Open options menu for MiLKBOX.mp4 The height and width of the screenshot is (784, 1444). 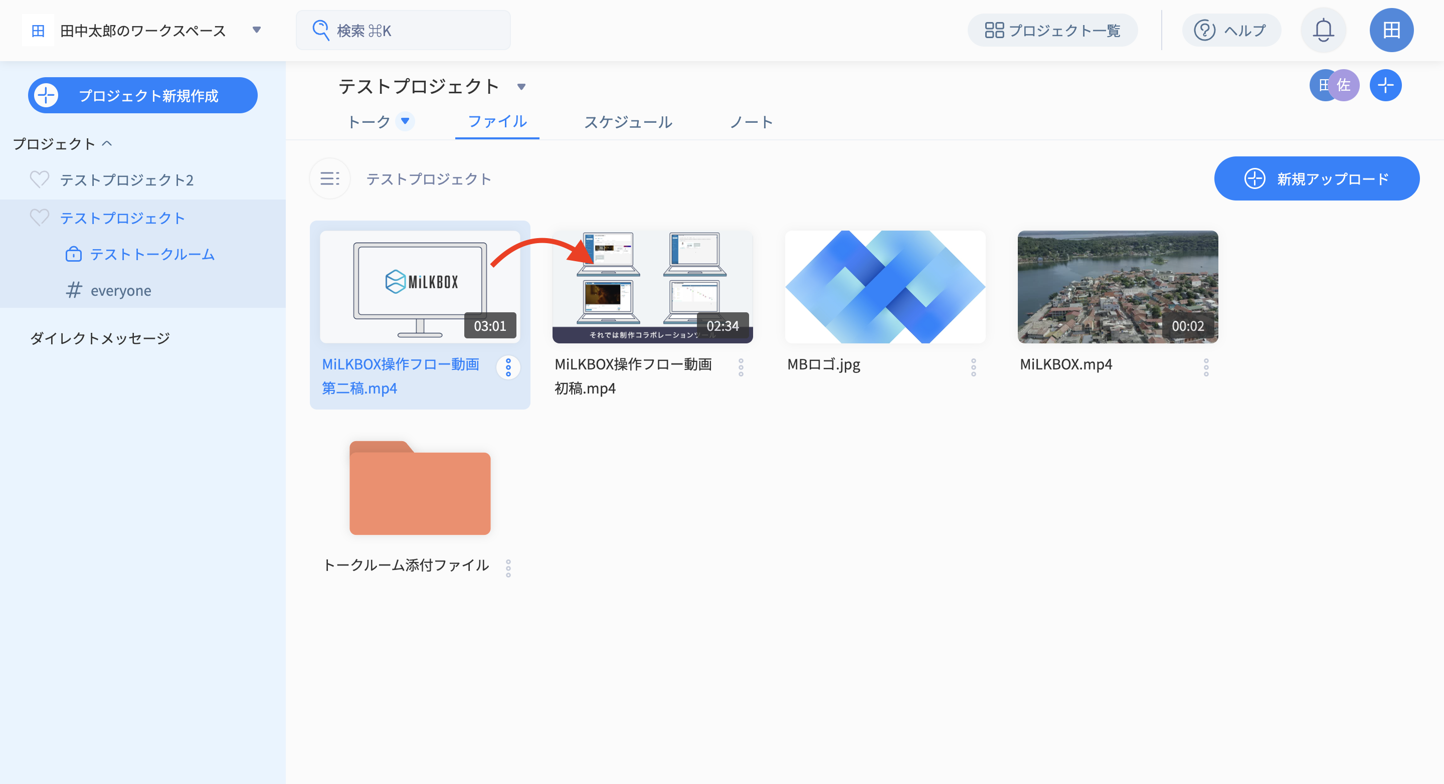point(1206,367)
